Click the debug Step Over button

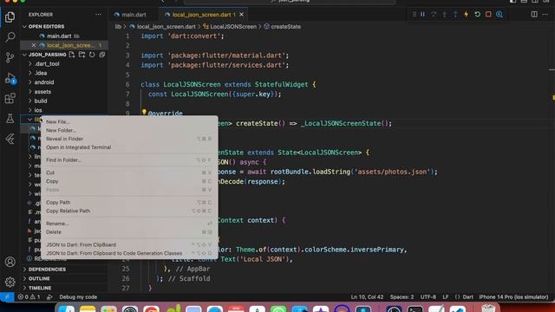tap(434, 14)
